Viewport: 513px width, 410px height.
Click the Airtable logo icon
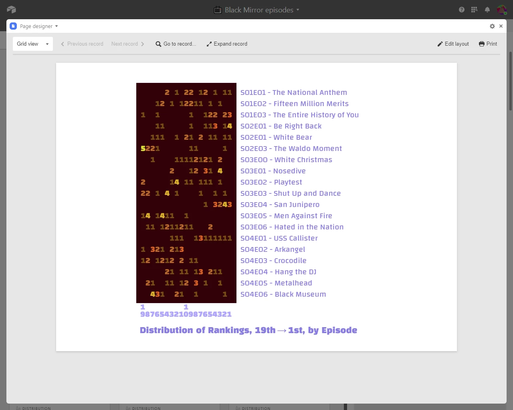click(x=11, y=10)
